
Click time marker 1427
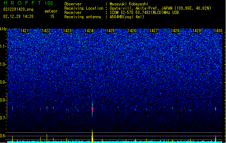pos(153,31)
